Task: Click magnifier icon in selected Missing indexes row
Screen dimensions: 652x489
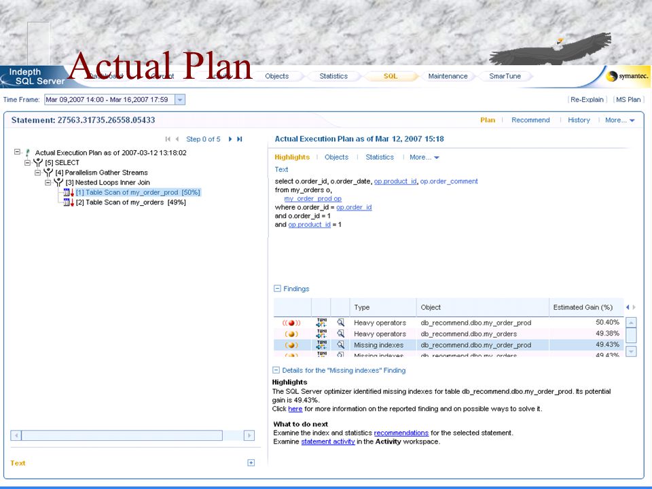Action: click(340, 344)
